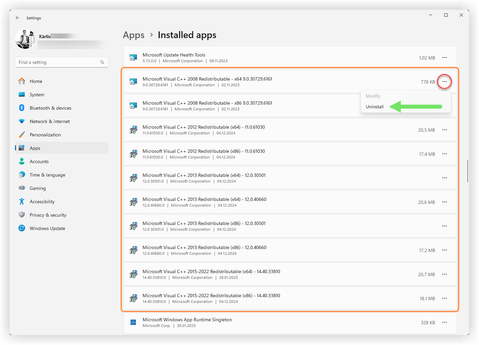Screen dimensions: 479x345
Task: Open System settings in sidebar
Action: (x=62, y=95)
